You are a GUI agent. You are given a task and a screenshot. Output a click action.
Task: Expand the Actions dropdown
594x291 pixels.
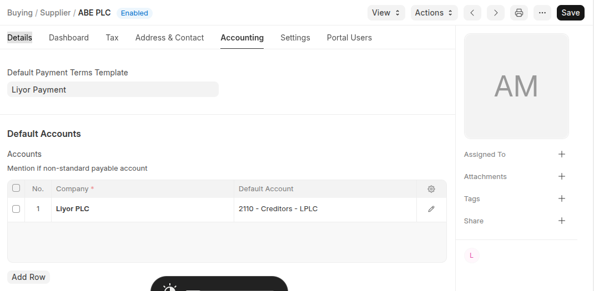pos(434,13)
